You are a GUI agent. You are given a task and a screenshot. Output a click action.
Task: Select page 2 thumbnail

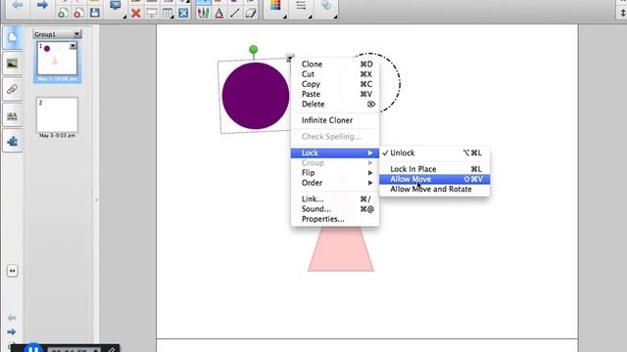57,114
